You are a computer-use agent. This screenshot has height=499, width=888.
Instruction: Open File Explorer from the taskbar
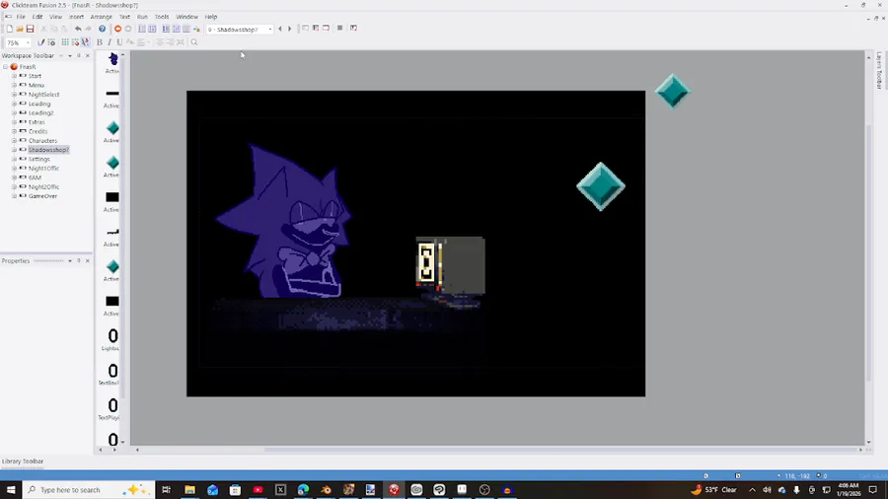(189, 490)
